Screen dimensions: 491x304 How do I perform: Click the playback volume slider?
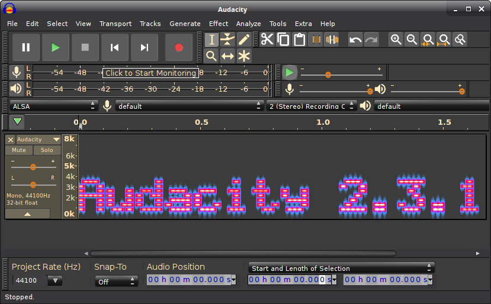428,91
